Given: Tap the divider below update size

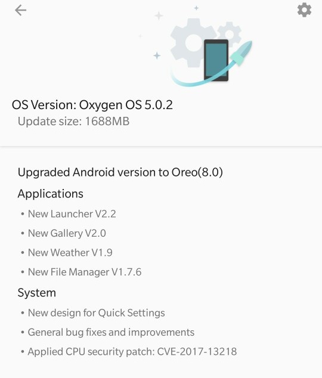Looking at the screenshot, I should pos(161,146).
